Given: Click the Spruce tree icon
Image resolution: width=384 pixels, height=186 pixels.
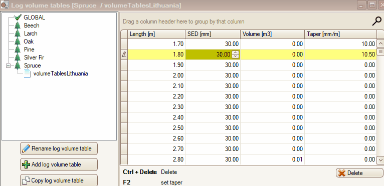Looking at the screenshot, I should click(x=18, y=65).
